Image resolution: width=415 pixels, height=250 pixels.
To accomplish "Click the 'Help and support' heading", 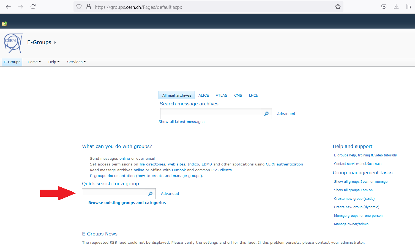I will pyautogui.click(x=353, y=147).
